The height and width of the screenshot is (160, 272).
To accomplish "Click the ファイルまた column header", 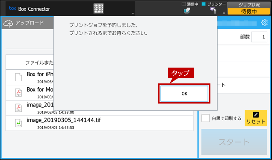I will 39,62.
